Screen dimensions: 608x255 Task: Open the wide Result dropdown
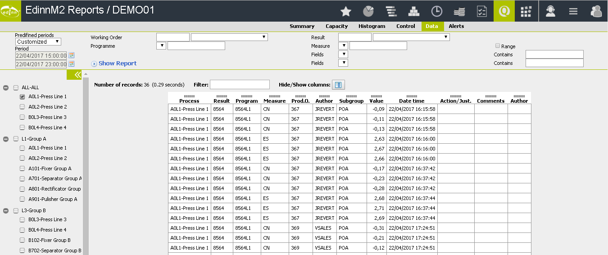click(x=411, y=37)
